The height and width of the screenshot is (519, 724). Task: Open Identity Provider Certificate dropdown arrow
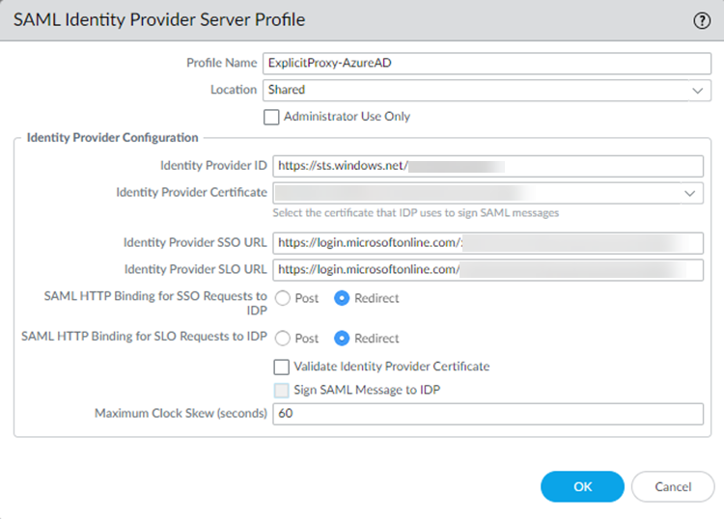pyautogui.click(x=689, y=193)
